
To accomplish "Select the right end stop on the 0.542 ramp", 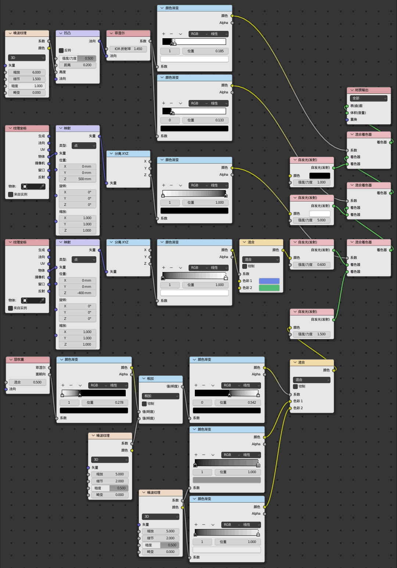I will (258, 395).
